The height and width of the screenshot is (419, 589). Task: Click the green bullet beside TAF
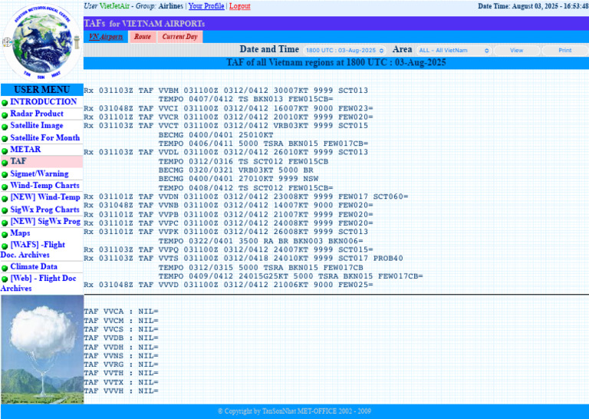5,163
